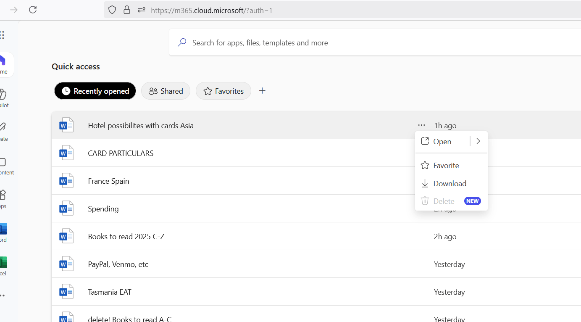Screen dimensions: 581x322
Task: Open more options for Hotel possibilites file
Action: pos(421,125)
